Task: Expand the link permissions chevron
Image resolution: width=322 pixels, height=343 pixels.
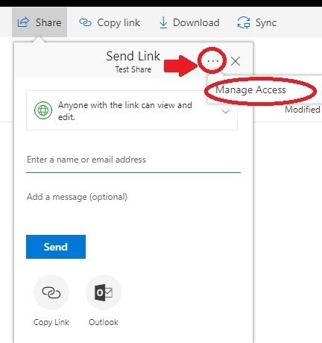Action: tap(226, 112)
